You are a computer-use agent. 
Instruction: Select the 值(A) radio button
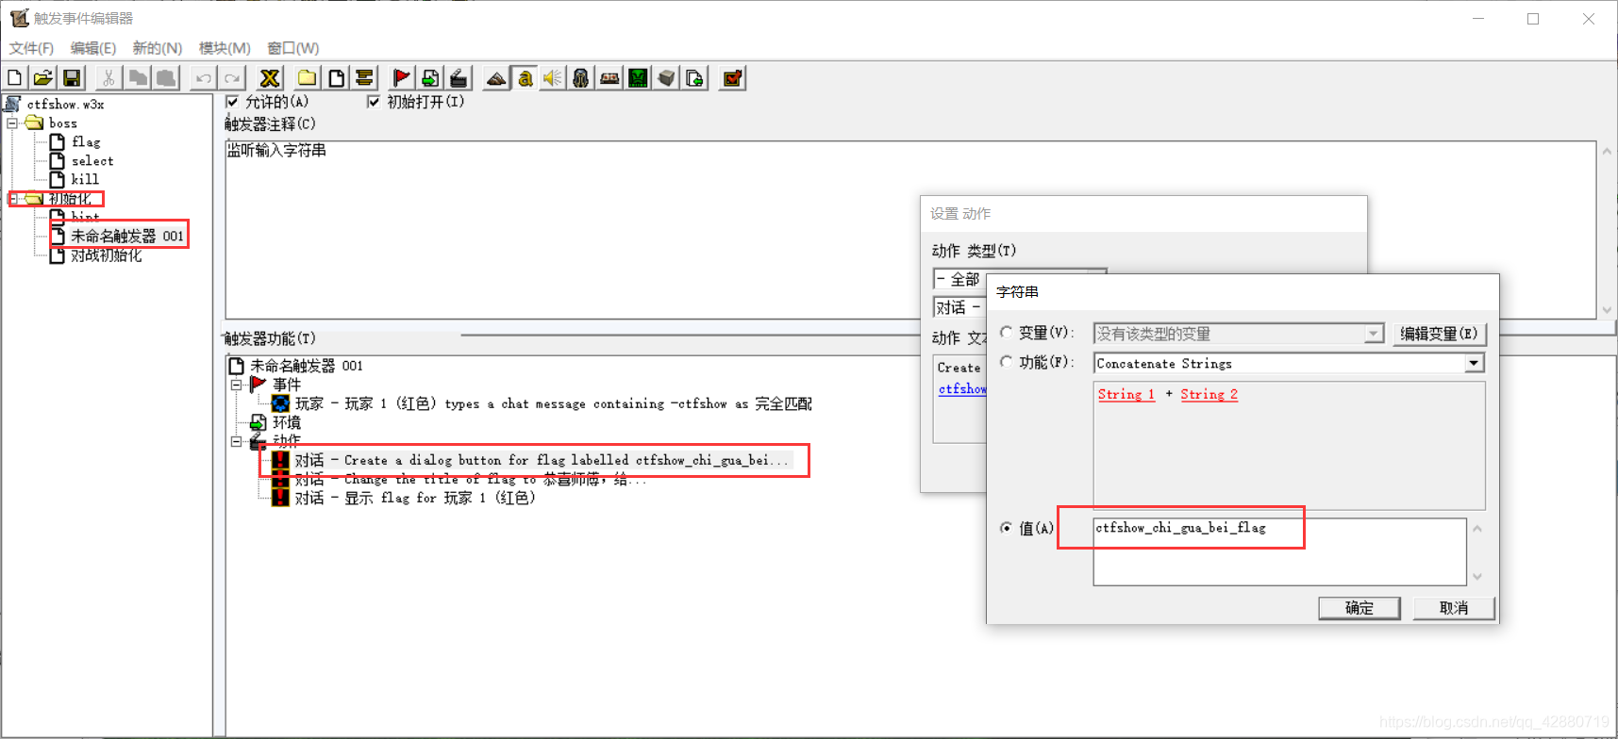[x=1007, y=528]
